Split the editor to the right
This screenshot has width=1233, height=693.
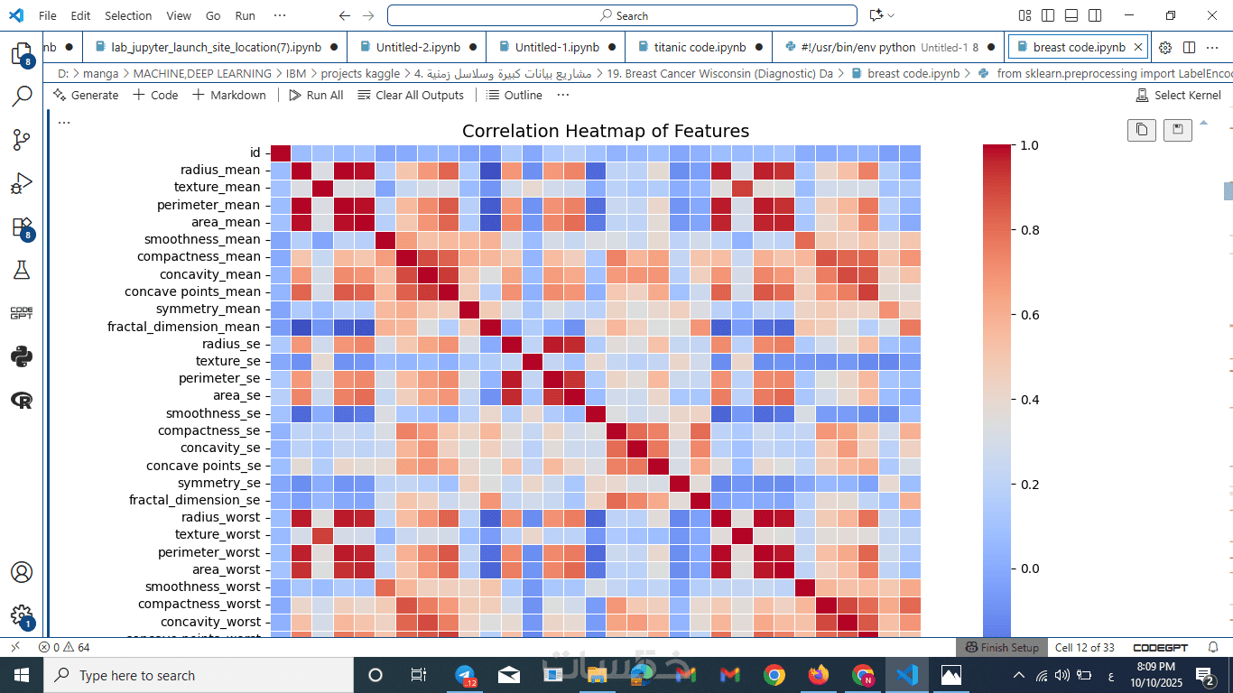pos(1190,47)
